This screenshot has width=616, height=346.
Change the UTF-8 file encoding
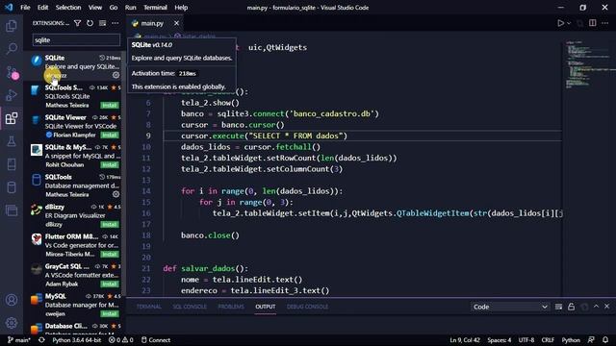[x=526, y=339]
